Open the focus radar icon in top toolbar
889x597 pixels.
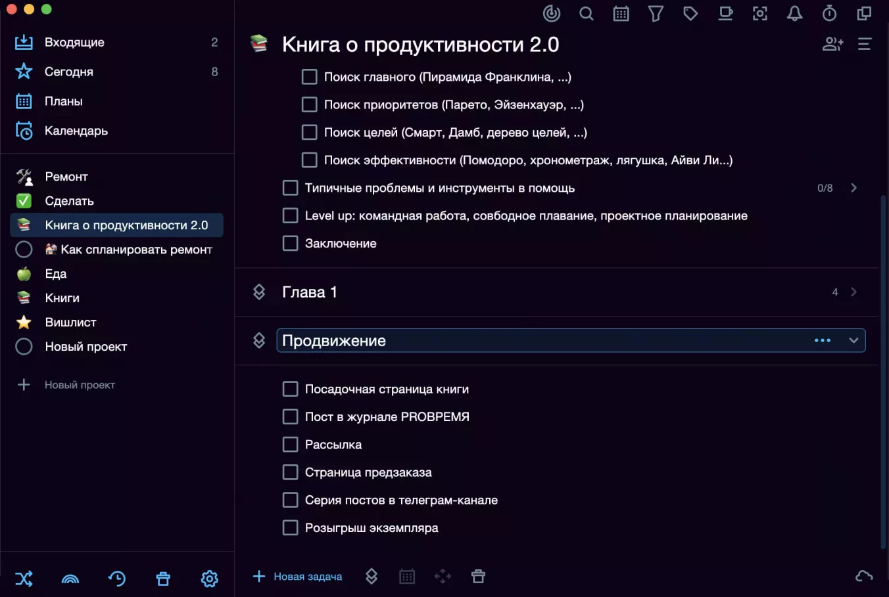coord(552,13)
